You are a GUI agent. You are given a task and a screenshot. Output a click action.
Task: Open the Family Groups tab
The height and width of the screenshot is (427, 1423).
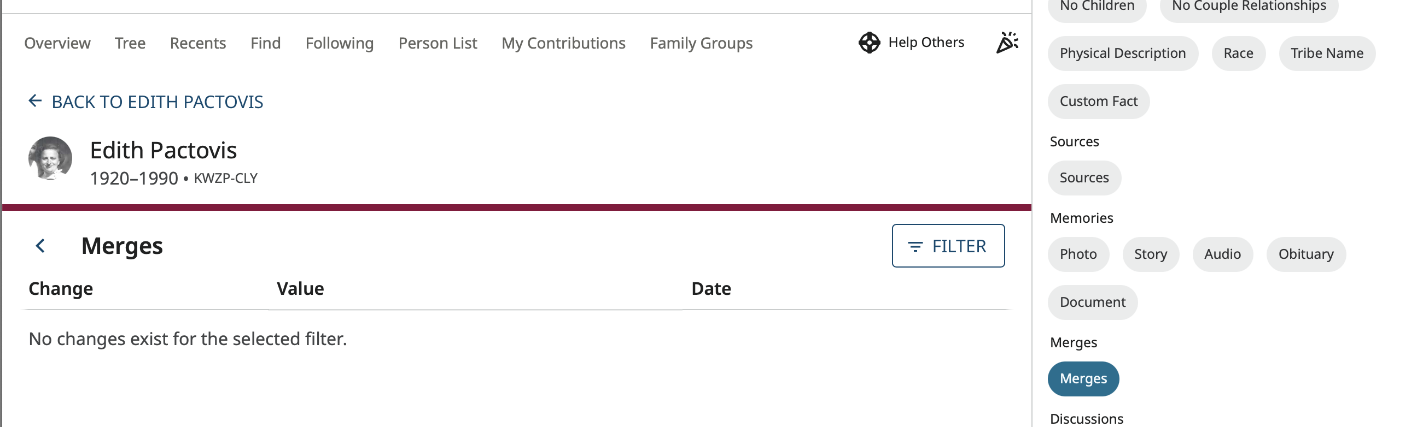coord(701,43)
